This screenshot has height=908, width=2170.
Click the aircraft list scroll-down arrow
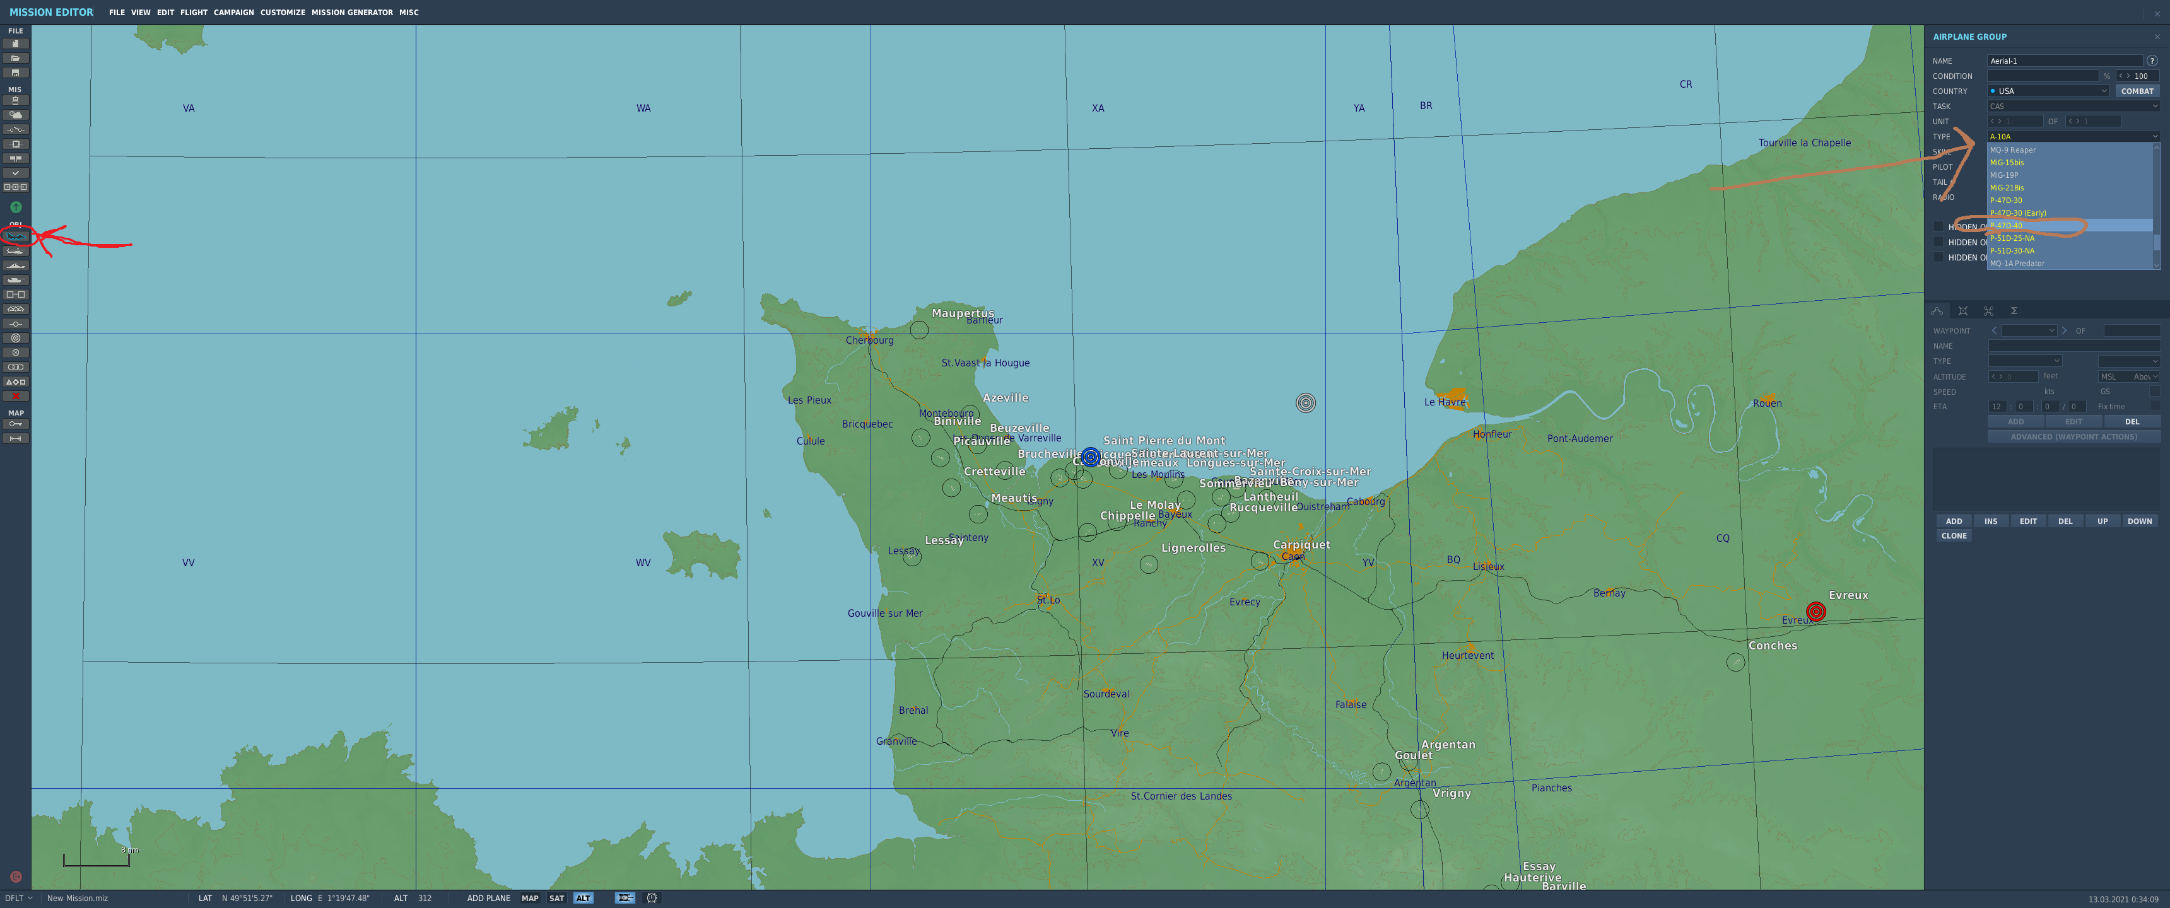pos(2157,265)
